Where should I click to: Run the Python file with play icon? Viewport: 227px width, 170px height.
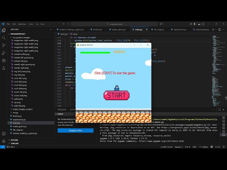coord(213,29)
